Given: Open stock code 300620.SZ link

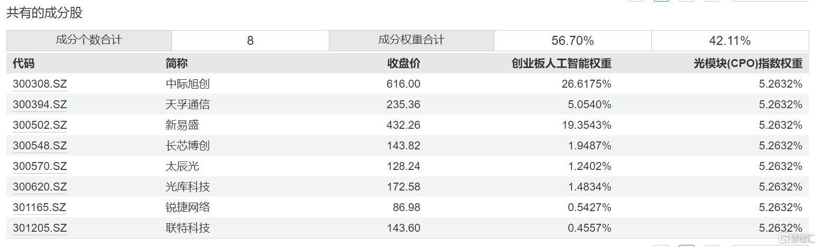Looking at the screenshot, I should click(x=40, y=187).
